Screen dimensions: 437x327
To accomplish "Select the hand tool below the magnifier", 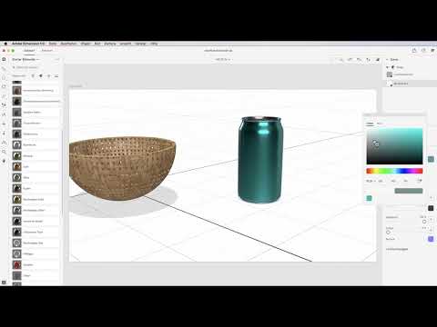I will coord(4,161).
